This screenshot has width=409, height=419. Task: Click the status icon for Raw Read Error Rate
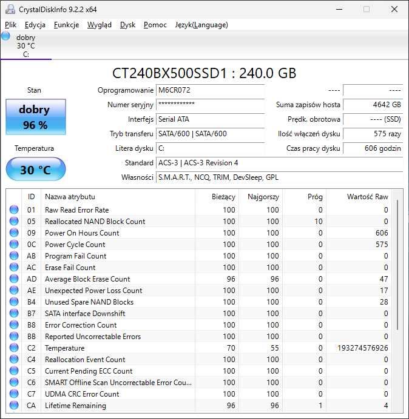(x=14, y=209)
